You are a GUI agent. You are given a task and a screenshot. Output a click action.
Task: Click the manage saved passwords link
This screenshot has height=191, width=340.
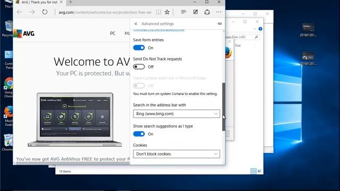point(159,30)
